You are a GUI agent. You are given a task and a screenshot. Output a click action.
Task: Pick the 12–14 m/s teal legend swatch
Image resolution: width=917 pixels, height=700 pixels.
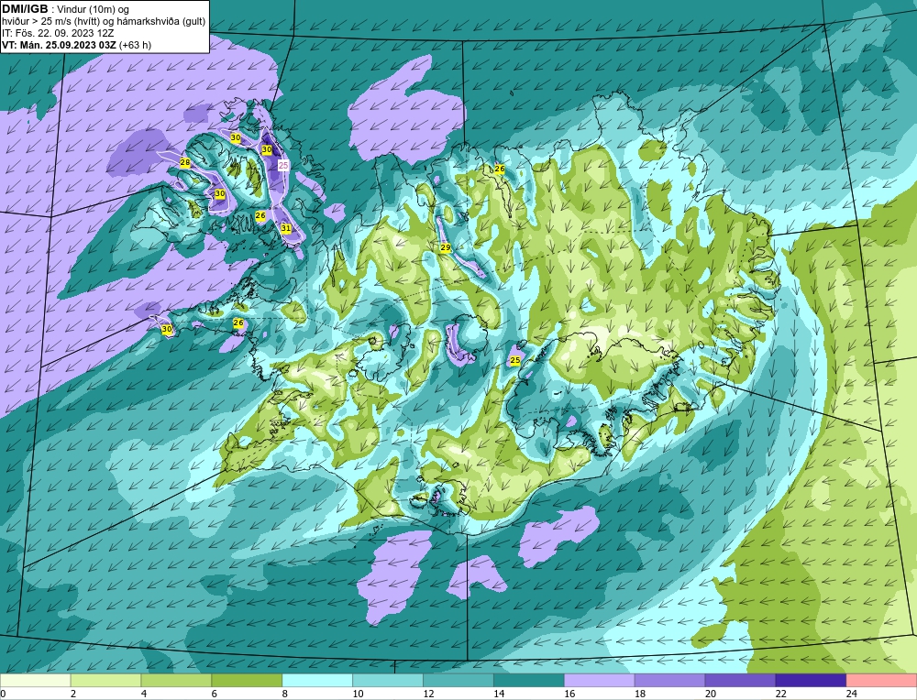458,681
